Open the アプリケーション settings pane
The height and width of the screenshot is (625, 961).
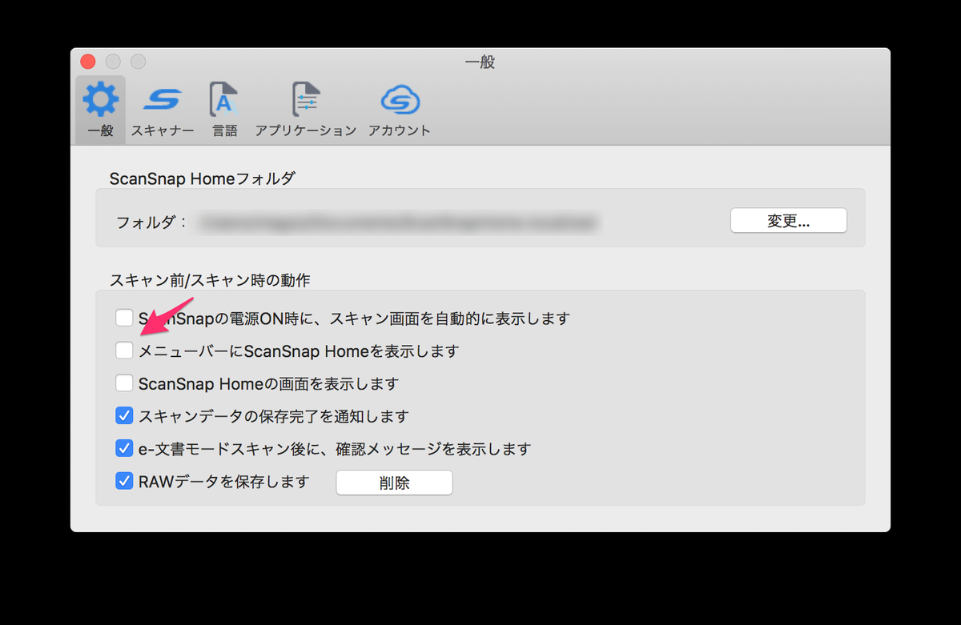305,108
